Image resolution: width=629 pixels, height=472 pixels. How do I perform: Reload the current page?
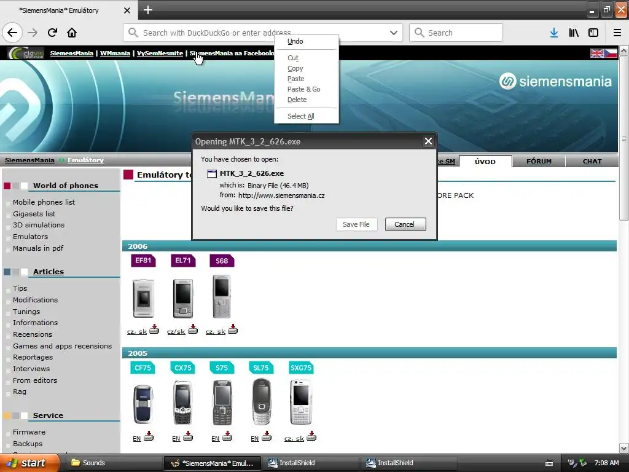pos(52,33)
